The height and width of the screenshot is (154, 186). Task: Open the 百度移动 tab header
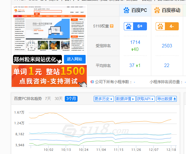(167, 10)
